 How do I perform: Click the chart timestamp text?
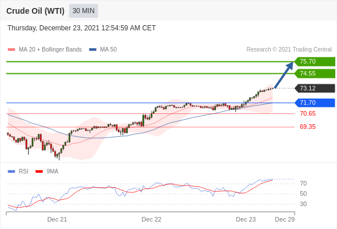pyautogui.click(x=82, y=28)
